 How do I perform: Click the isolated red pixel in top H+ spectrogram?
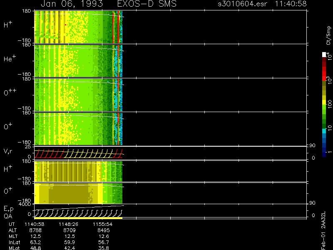[x=66, y=25]
